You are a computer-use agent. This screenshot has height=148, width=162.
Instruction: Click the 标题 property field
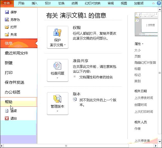click(138, 69)
